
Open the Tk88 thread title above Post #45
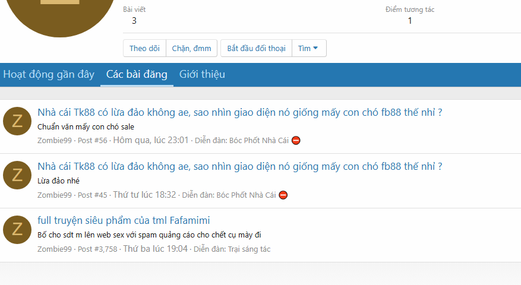coord(239,167)
